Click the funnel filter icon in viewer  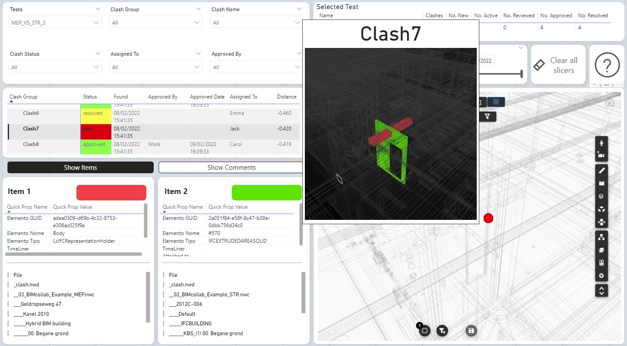488,116
